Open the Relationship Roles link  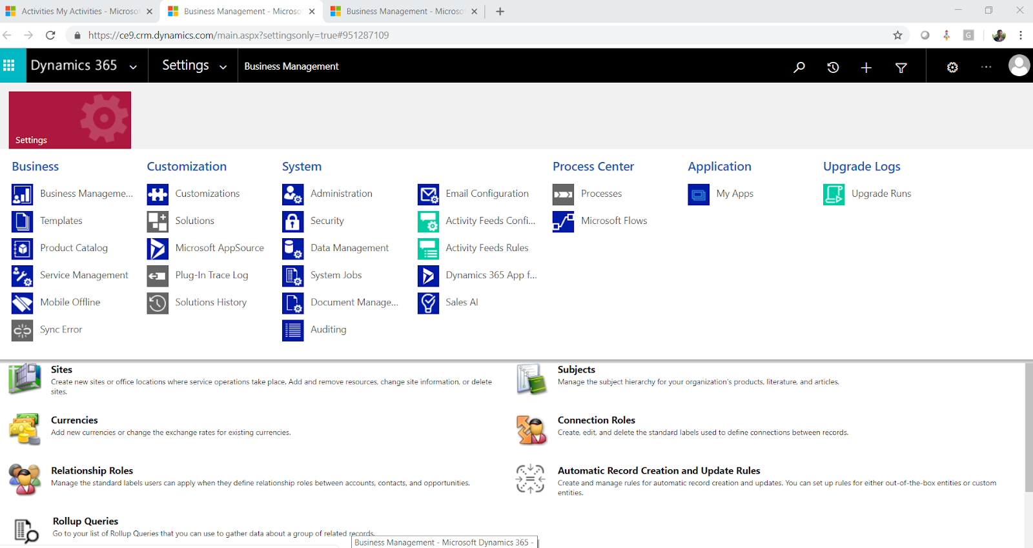tap(92, 471)
